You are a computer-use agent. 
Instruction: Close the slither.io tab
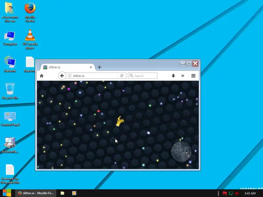(91, 67)
